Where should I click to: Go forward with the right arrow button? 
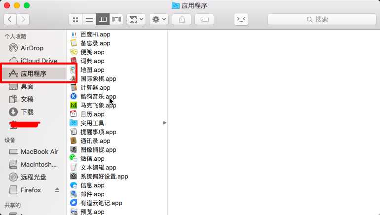click(x=23, y=19)
